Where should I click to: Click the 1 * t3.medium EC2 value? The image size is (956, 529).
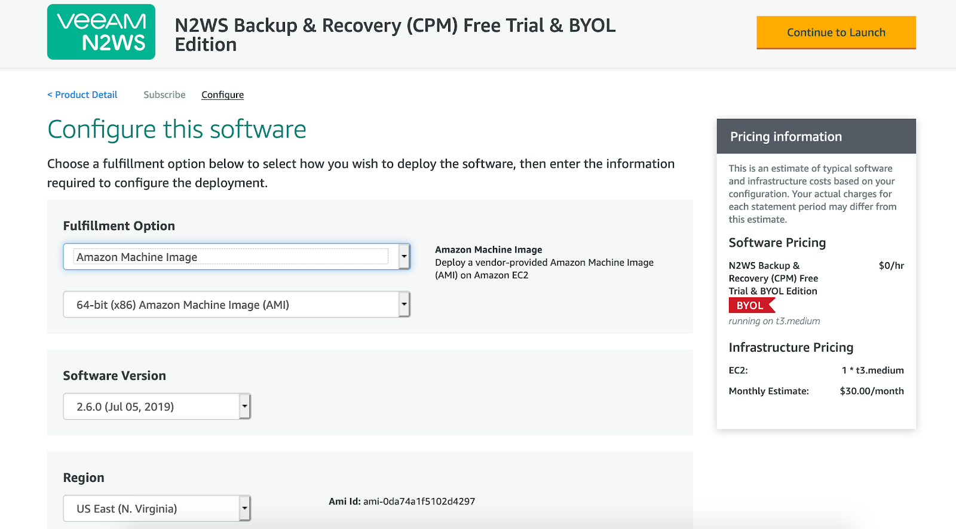pos(872,370)
